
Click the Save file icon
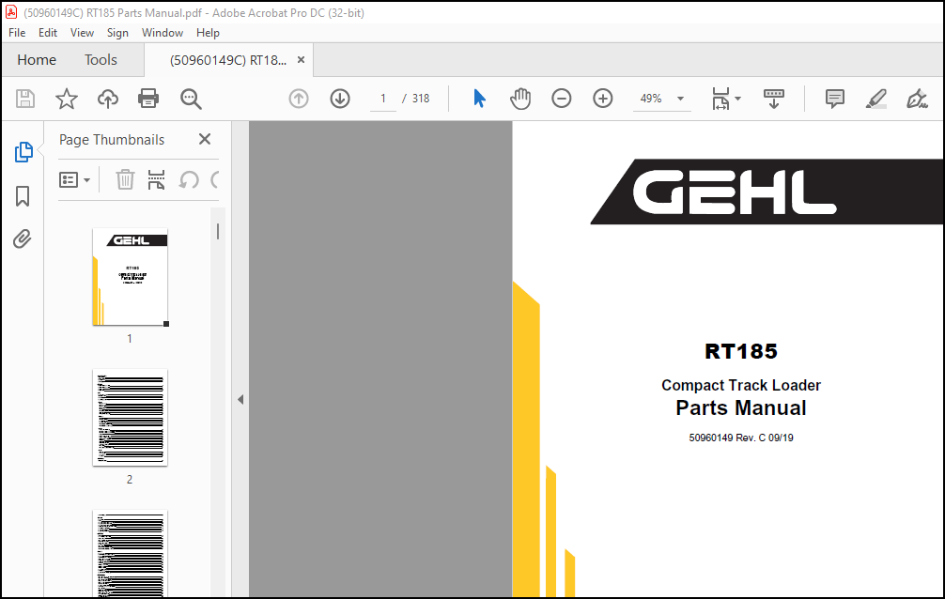pyautogui.click(x=25, y=99)
